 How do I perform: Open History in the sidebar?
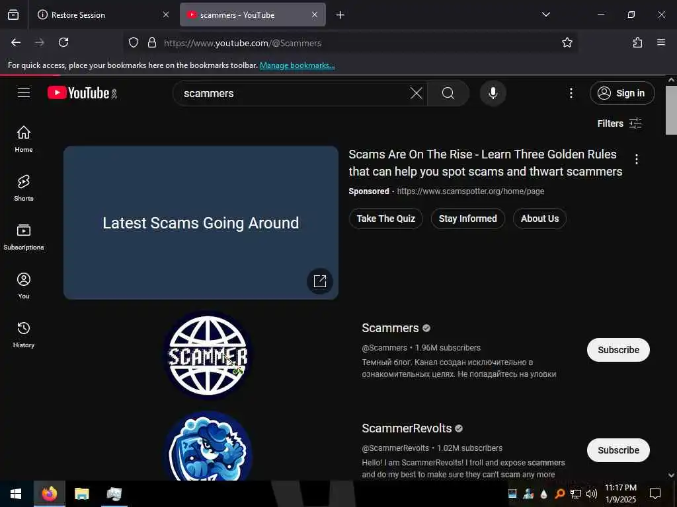(x=24, y=335)
